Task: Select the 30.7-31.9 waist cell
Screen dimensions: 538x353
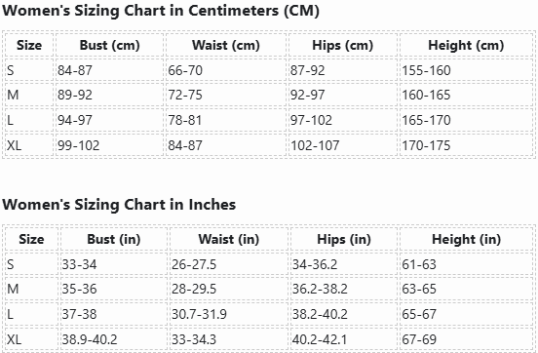Action: click(228, 314)
